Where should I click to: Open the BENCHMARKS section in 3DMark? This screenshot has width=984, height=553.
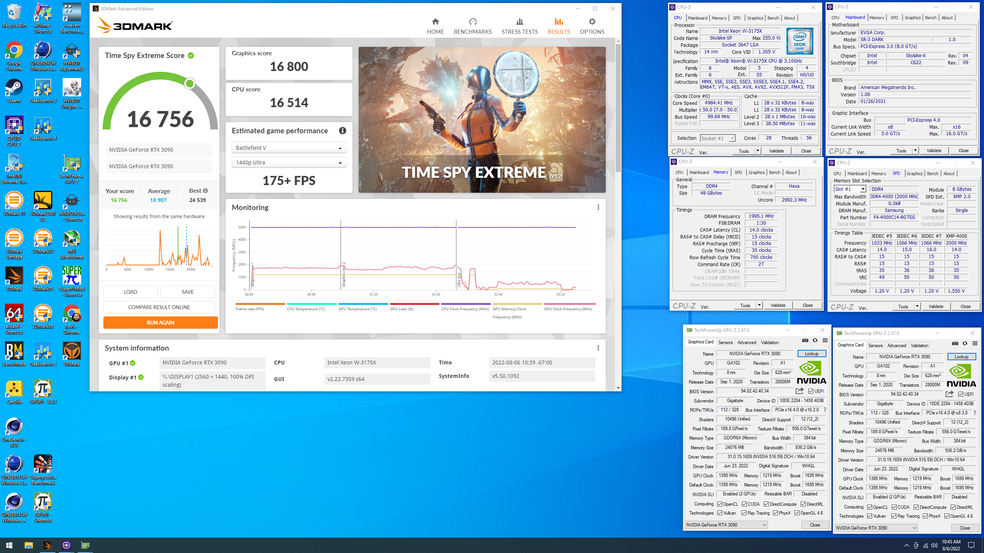click(x=472, y=26)
